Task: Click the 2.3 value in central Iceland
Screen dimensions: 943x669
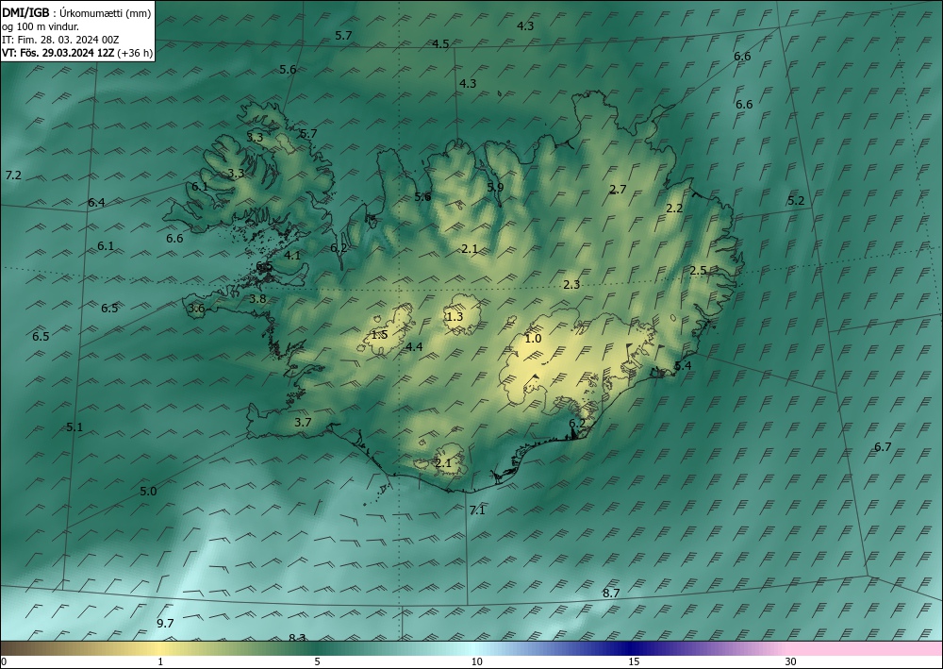Action: (571, 285)
